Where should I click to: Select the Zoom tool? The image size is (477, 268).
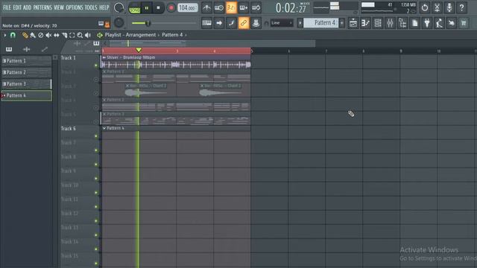[x=80, y=35]
